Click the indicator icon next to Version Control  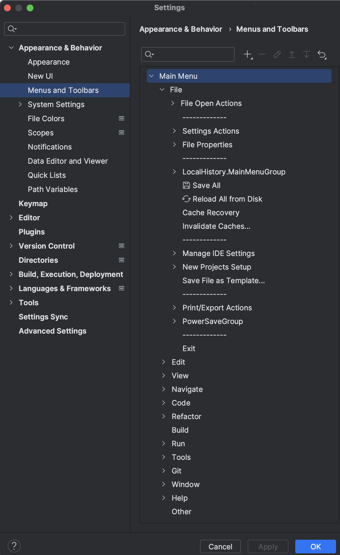coord(121,246)
